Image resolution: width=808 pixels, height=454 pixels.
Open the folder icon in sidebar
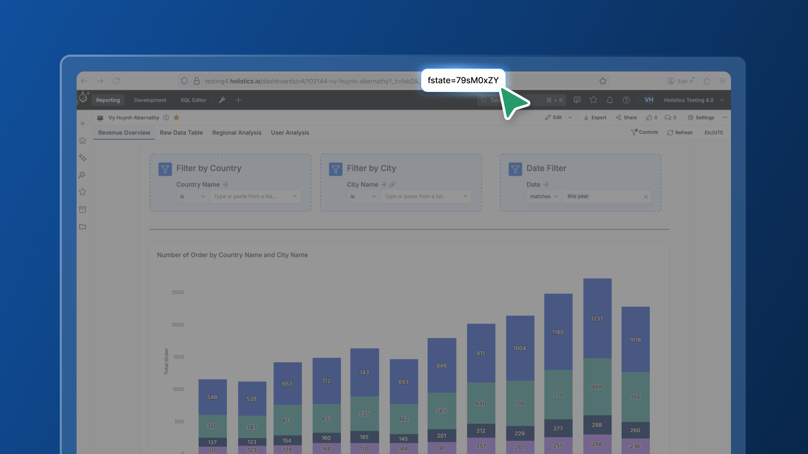(82, 227)
